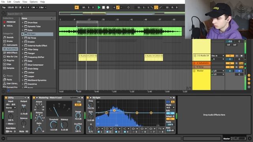Click the MIDI Arrangement Overdub plus icon
This screenshot has width=253, height=142.
pos(114,7)
